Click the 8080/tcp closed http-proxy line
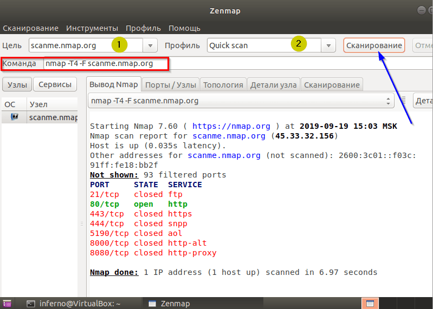This screenshot has height=309, width=433. click(x=153, y=253)
